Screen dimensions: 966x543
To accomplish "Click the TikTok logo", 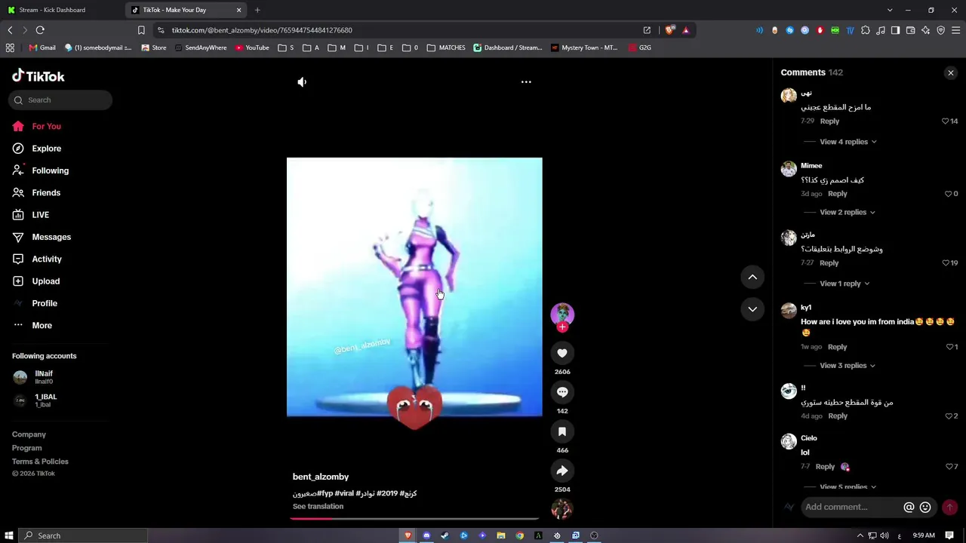I will [38, 76].
